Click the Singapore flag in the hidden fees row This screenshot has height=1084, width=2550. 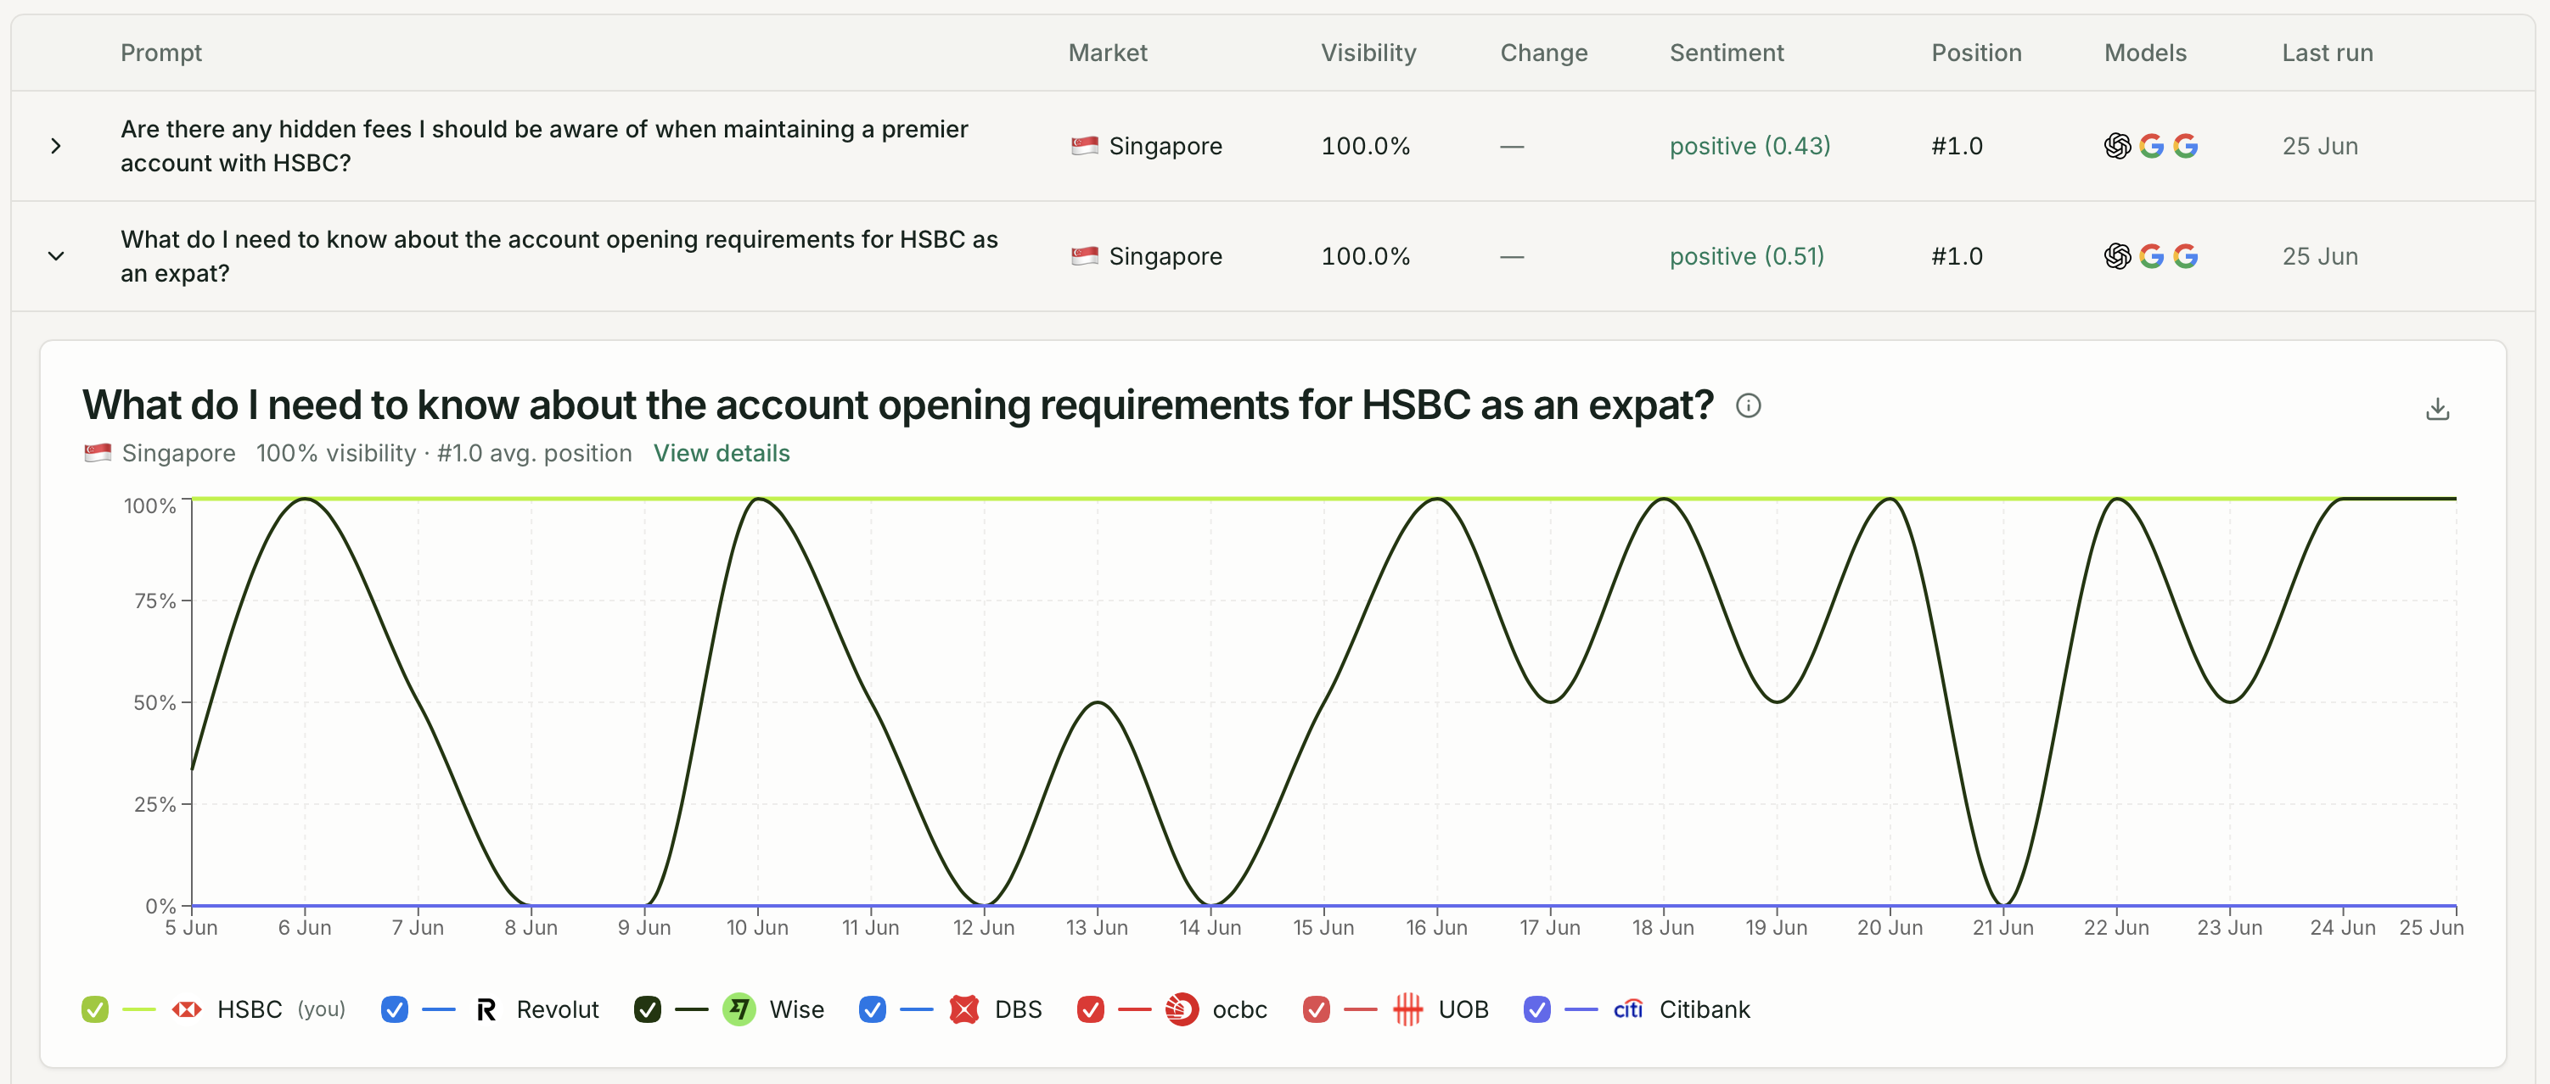pyautogui.click(x=1085, y=147)
